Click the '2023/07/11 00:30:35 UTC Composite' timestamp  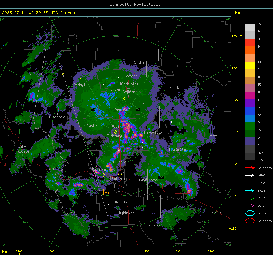tap(42, 13)
